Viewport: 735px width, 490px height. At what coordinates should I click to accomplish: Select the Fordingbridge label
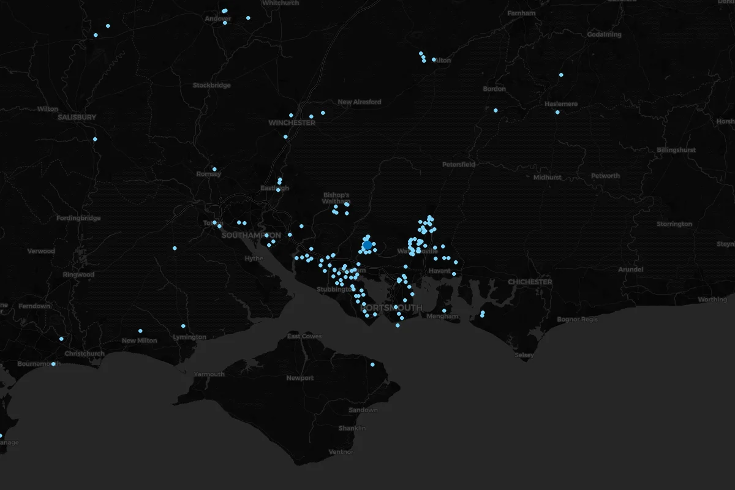click(x=78, y=218)
